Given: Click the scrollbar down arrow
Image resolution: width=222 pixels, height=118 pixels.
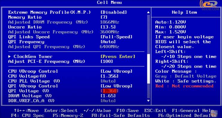Looking at the screenshot, I should [148, 101].
